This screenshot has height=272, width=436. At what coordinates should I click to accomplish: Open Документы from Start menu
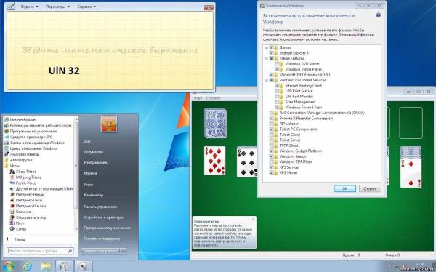tap(94, 152)
